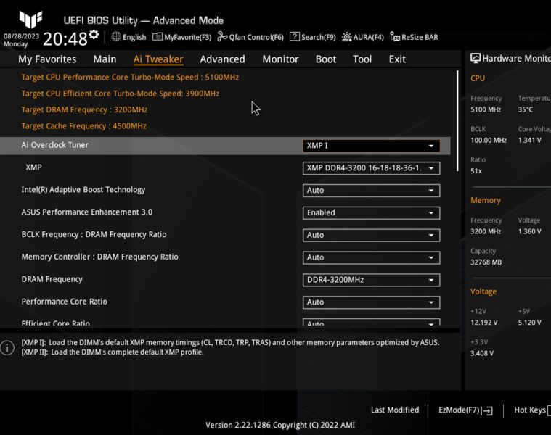This screenshot has height=435, width=551.
Task: Click the EzMode(F7) button
Action: (465, 410)
